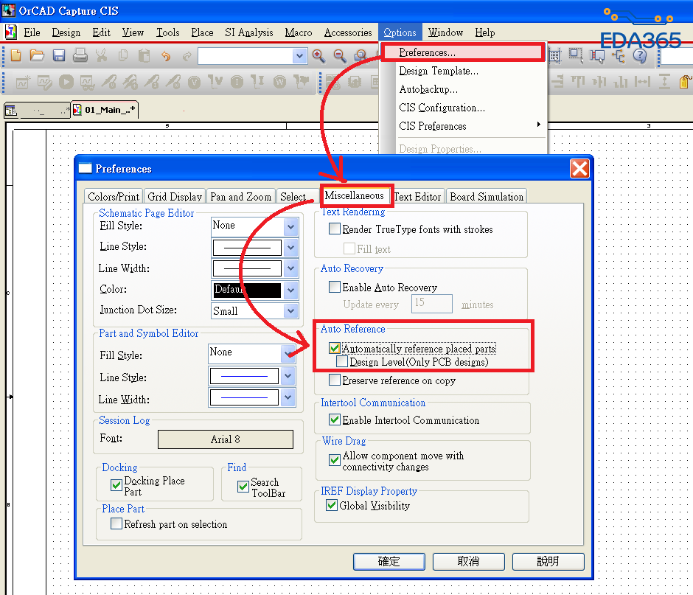Open Schematic Page Editor Fill Style dropdown
The width and height of the screenshot is (693, 595).
pyautogui.click(x=290, y=227)
